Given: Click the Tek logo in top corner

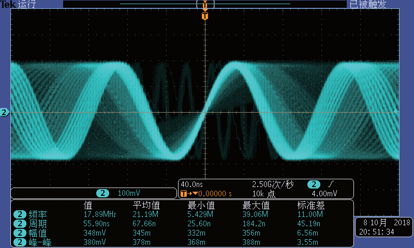Looking at the screenshot, I should [x=8, y=5].
